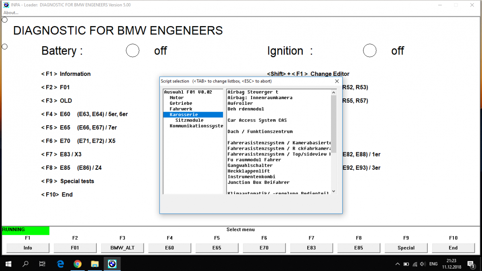Launch Microsoft Edge from taskbar
This screenshot has width=482, height=271.
[61, 264]
